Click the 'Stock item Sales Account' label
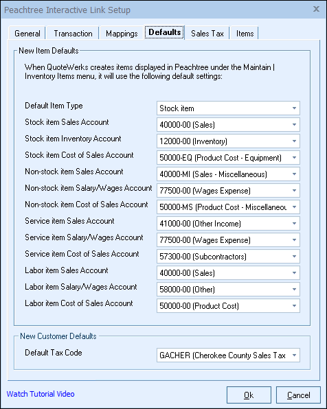The width and height of the screenshot is (327, 409). 67,122
